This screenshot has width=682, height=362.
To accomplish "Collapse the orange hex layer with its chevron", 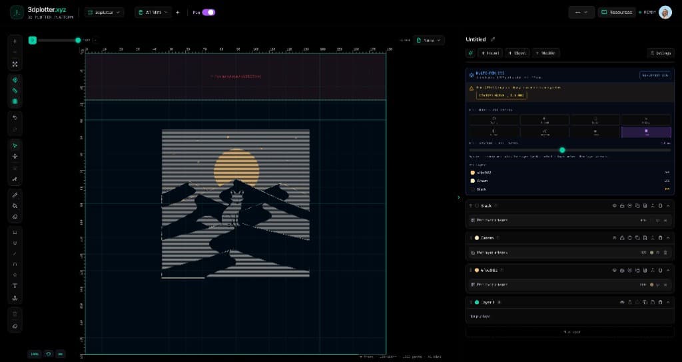I will pos(668,270).
